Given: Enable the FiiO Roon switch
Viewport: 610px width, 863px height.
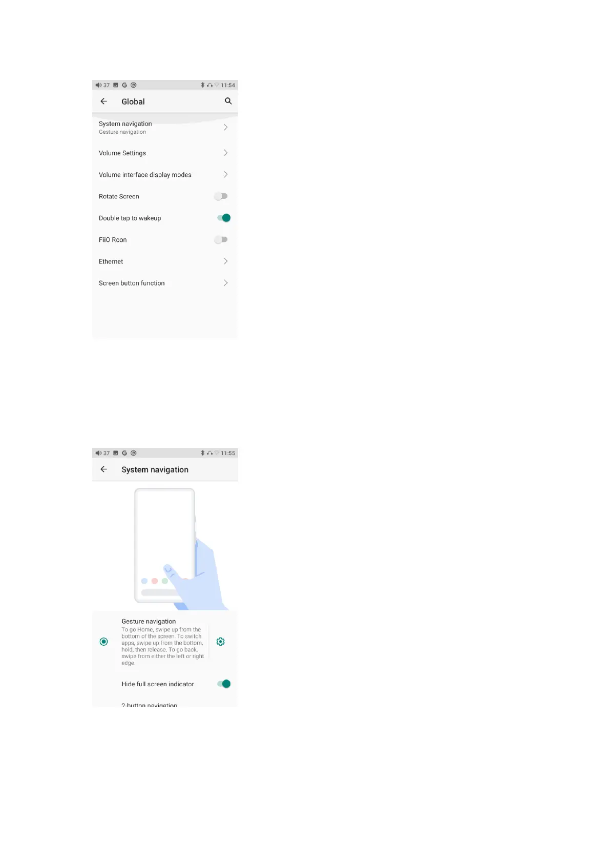Looking at the screenshot, I should pyautogui.click(x=221, y=239).
